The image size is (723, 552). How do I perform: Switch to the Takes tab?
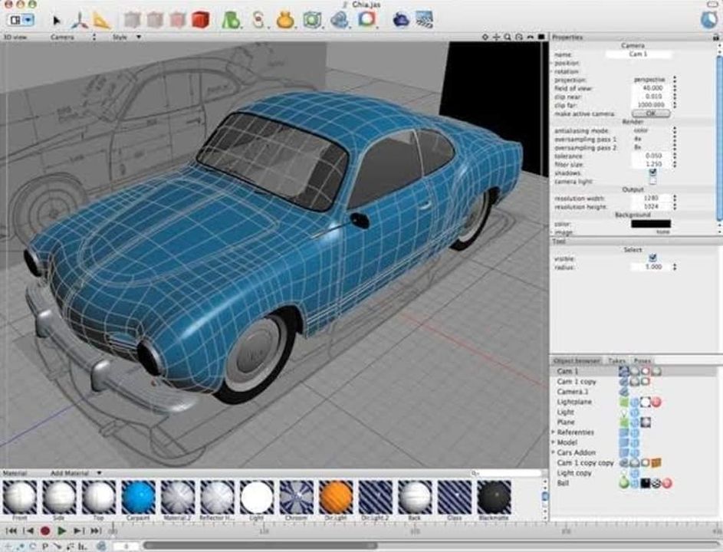[616, 360]
